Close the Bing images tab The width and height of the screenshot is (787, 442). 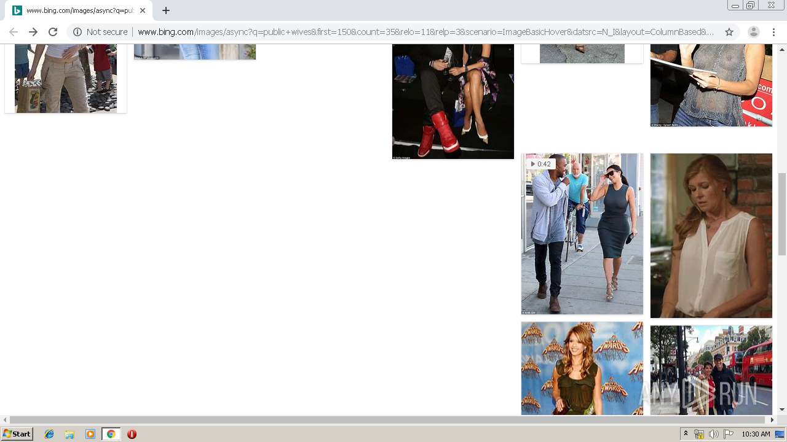[x=143, y=10]
